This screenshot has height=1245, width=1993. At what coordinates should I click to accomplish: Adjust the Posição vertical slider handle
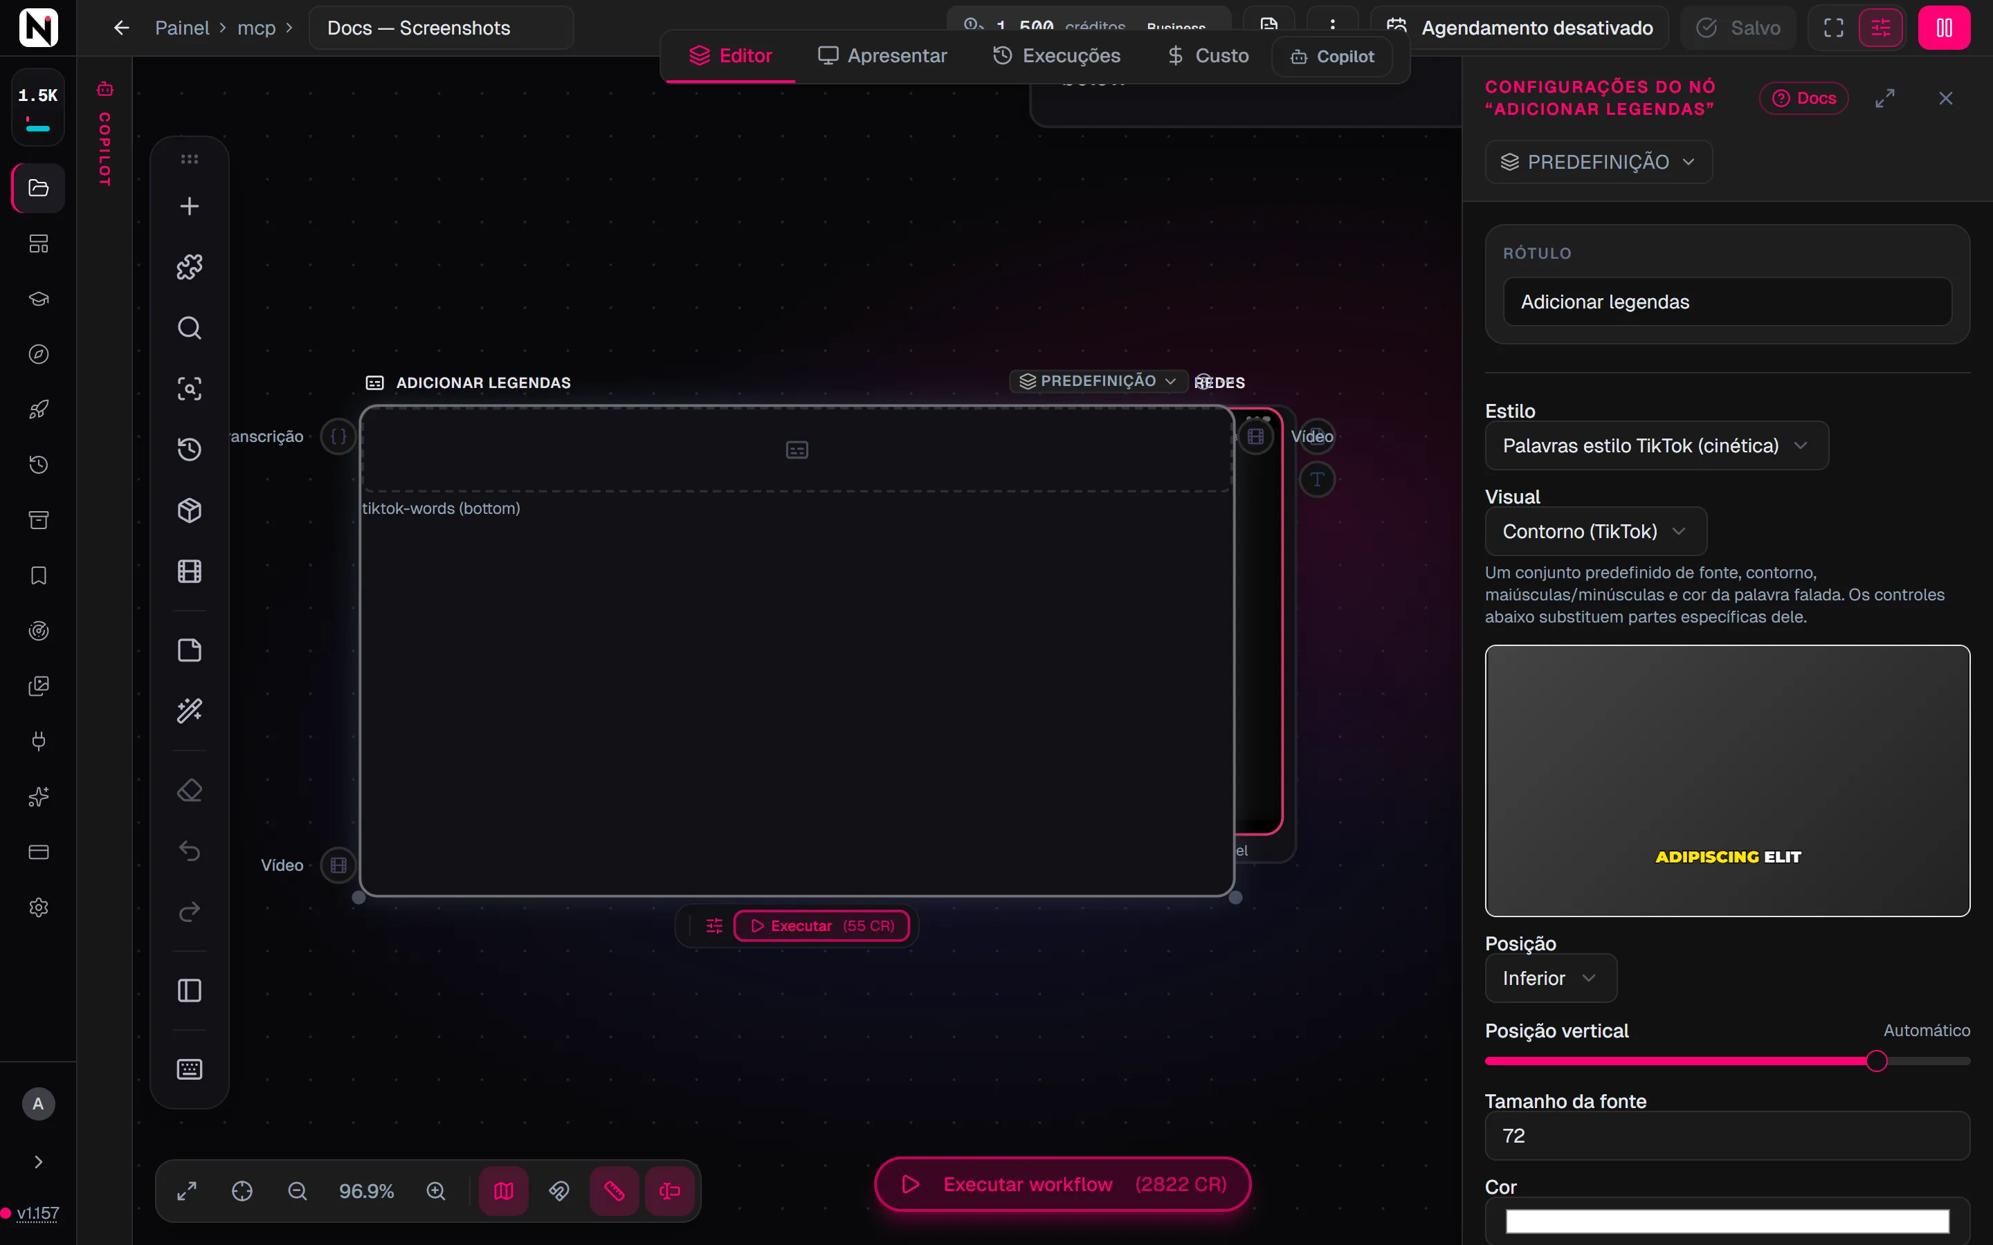1876,1062
